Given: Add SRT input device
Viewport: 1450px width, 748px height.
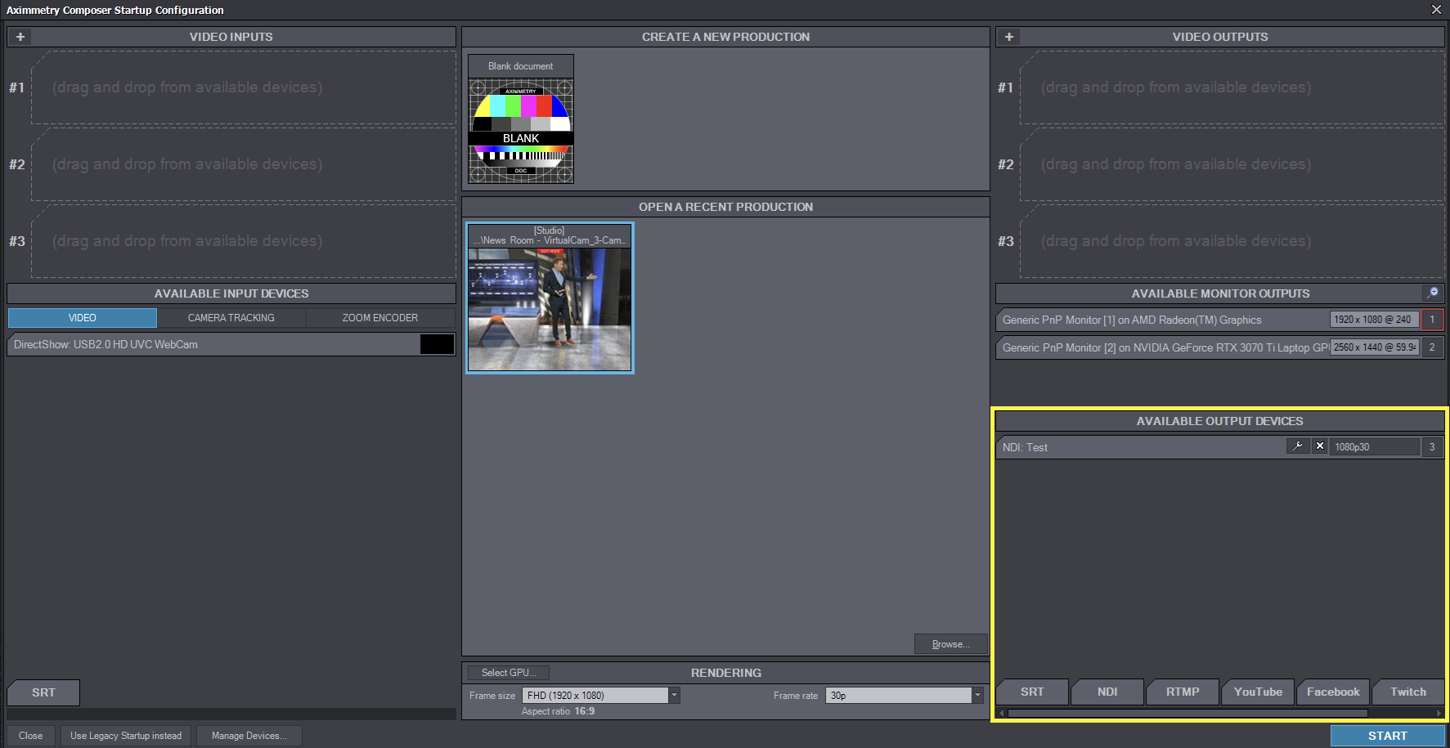Looking at the screenshot, I should 43,692.
